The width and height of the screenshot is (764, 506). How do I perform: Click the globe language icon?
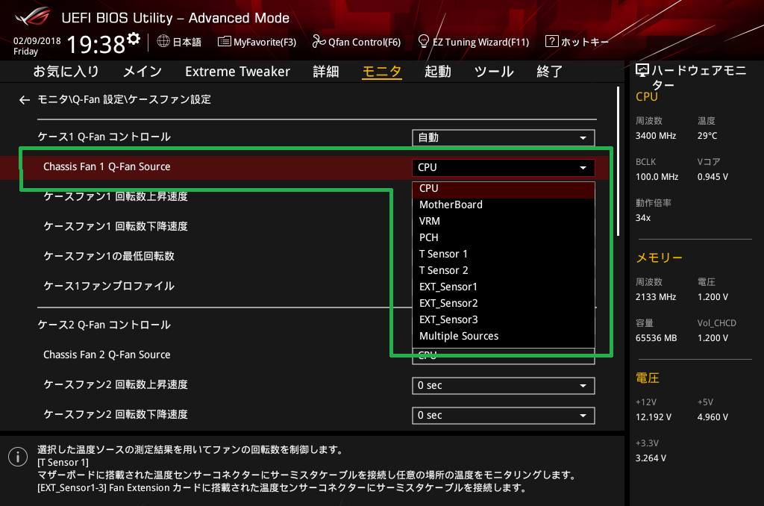click(163, 42)
